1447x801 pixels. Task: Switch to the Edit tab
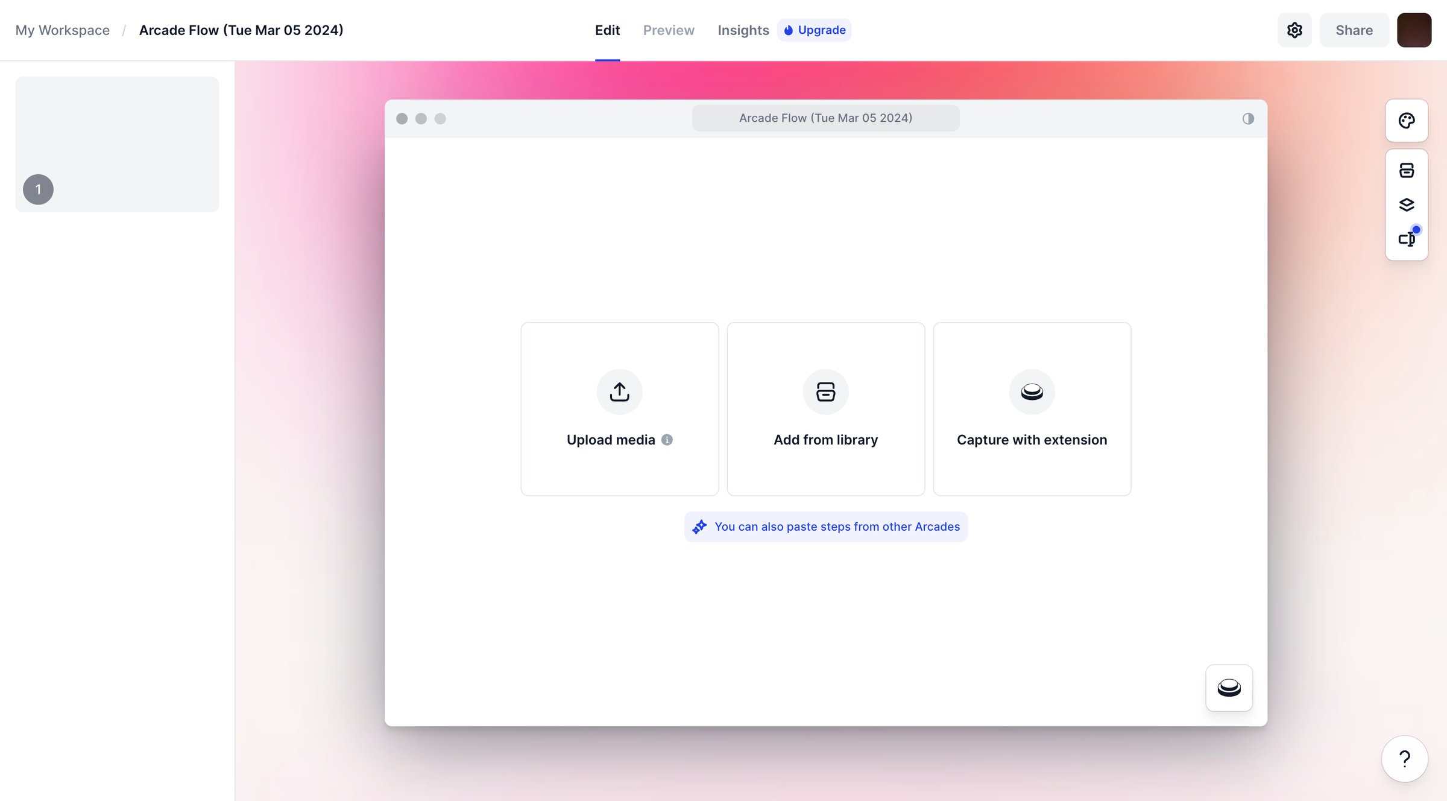607,30
